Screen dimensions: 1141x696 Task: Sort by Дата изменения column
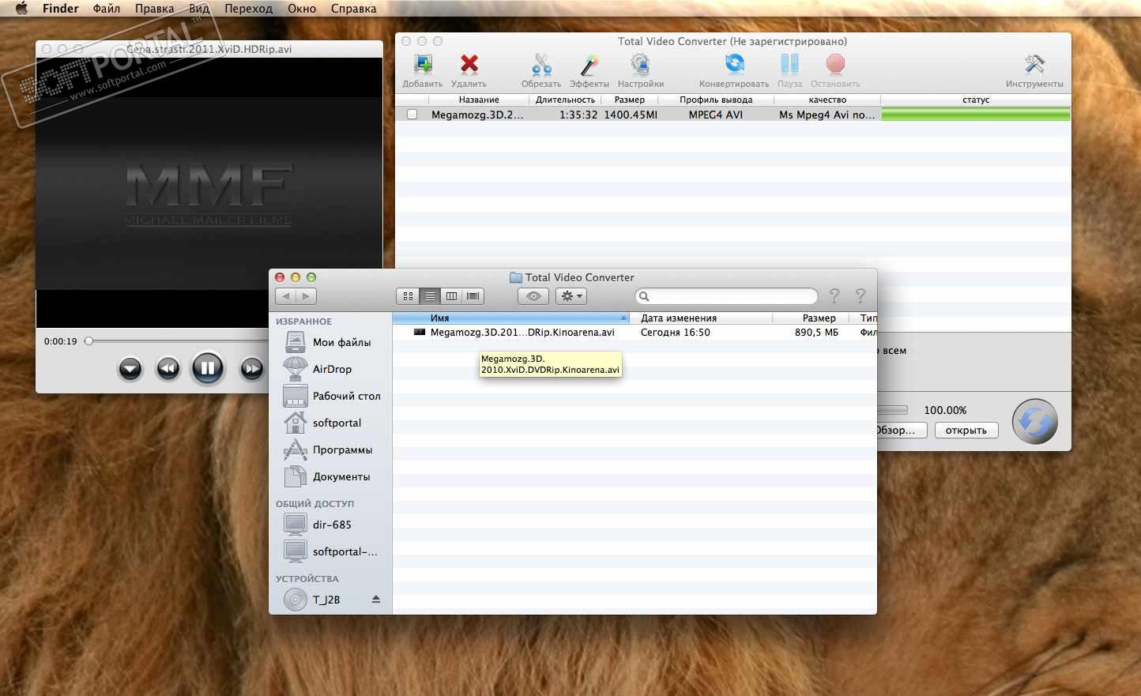[701, 318]
